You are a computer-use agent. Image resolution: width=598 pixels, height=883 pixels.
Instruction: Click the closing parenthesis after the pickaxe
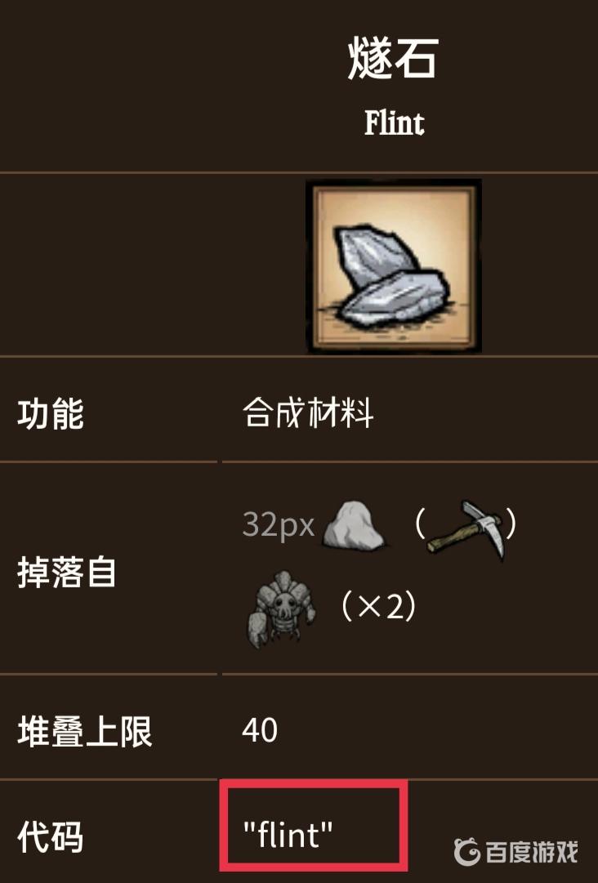pos(510,524)
